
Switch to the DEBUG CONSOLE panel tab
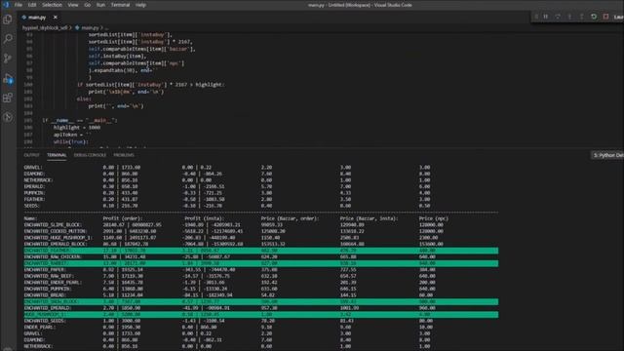coord(90,155)
